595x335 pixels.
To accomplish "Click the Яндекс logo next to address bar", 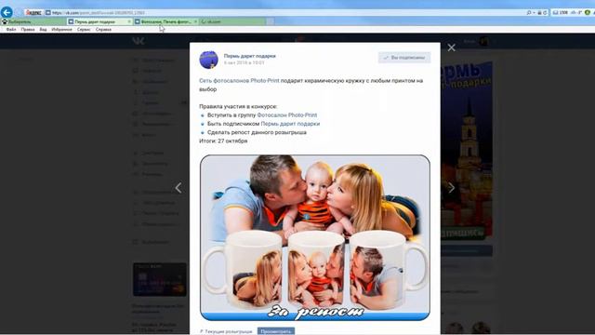I will click(33, 12).
